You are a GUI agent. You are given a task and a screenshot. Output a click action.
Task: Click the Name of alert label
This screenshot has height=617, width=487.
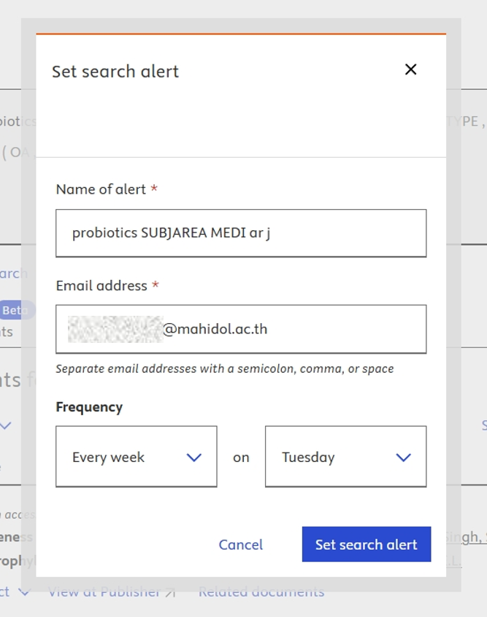pyautogui.click(x=101, y=189)
